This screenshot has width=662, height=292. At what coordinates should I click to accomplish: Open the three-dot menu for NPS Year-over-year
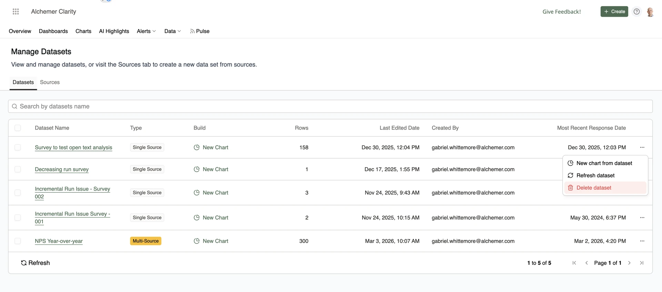pyautogui.click(x=642, y=241)
